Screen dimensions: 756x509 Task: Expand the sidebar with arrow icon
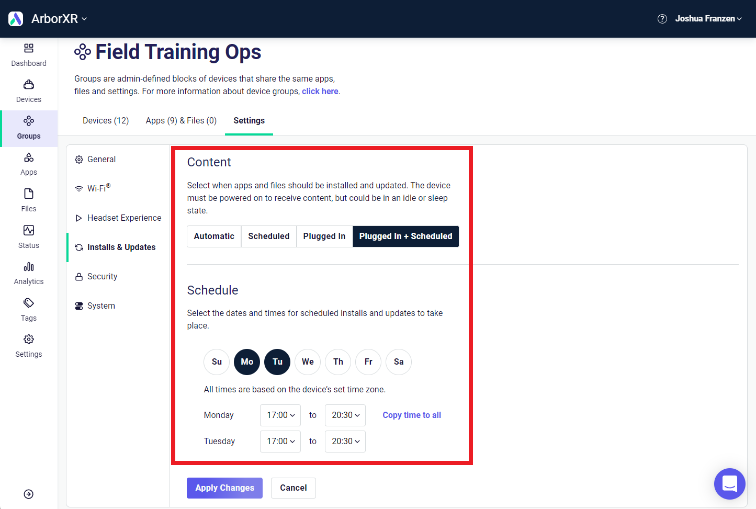(29, 494)
